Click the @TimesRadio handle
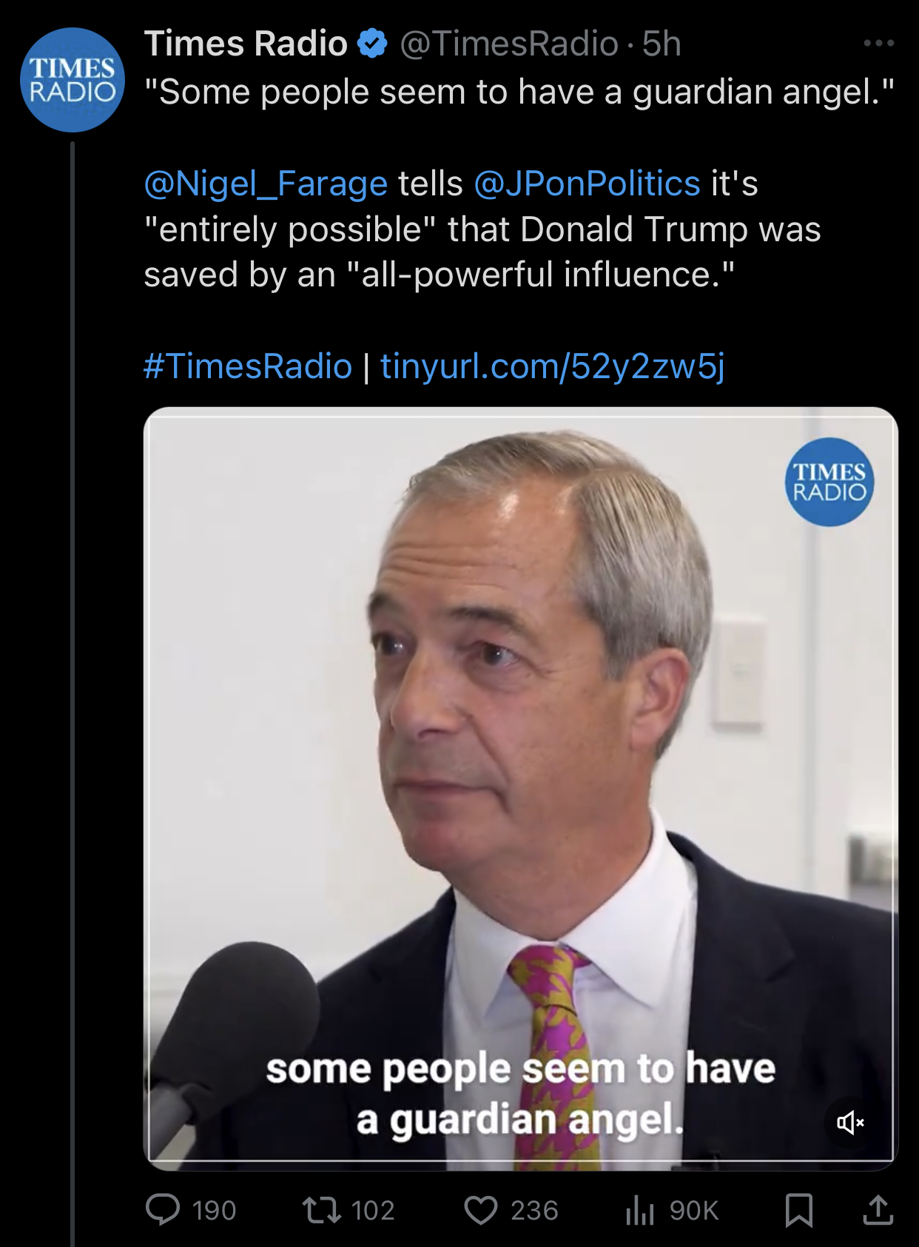Image resolution: width=919 pixels, height=1247 pixels. coord(509,44)
